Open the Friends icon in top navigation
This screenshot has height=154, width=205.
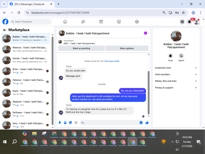pyautogui.click(x=83, y=22)
